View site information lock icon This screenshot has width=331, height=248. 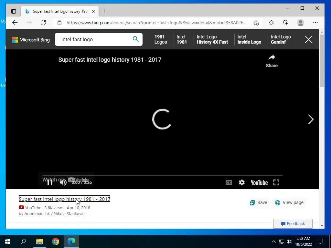click(59, 23)
